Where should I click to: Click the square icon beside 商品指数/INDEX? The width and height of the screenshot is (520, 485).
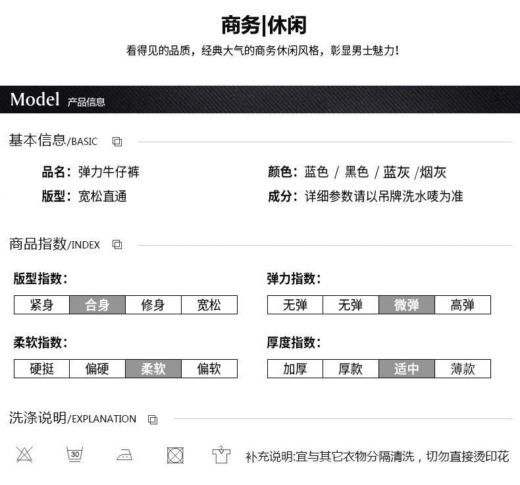coord(117,244)
